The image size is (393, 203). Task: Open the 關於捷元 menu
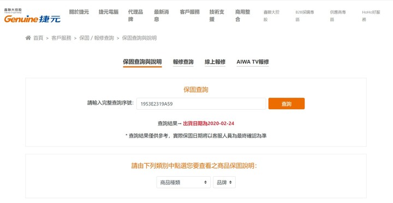click(79, 12)
